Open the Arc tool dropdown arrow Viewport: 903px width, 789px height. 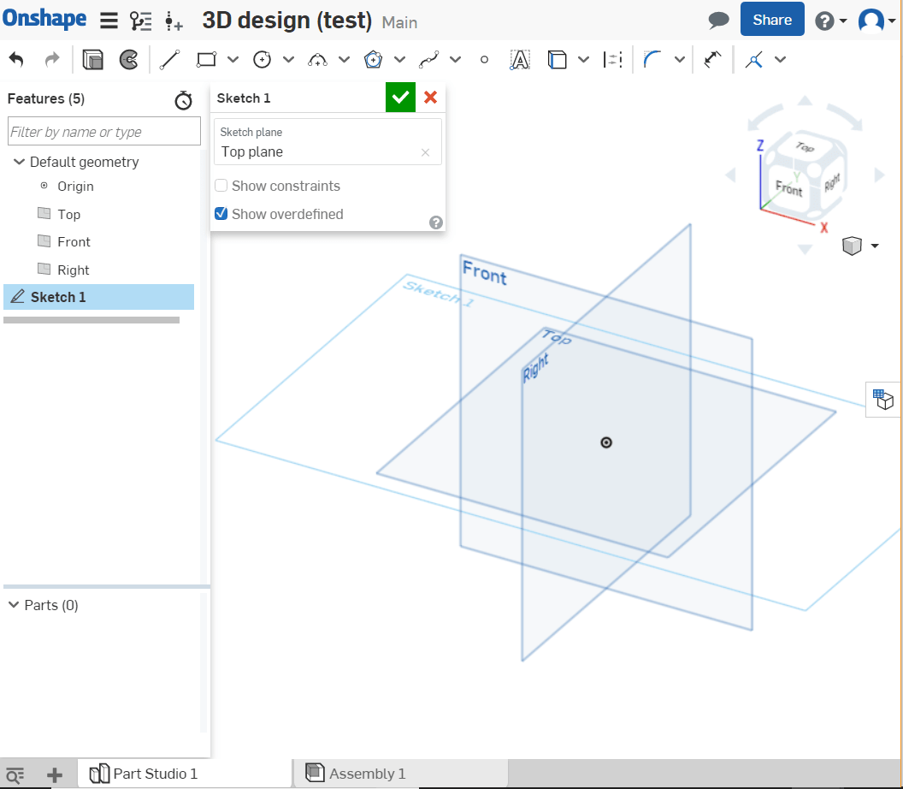(344, 59)
